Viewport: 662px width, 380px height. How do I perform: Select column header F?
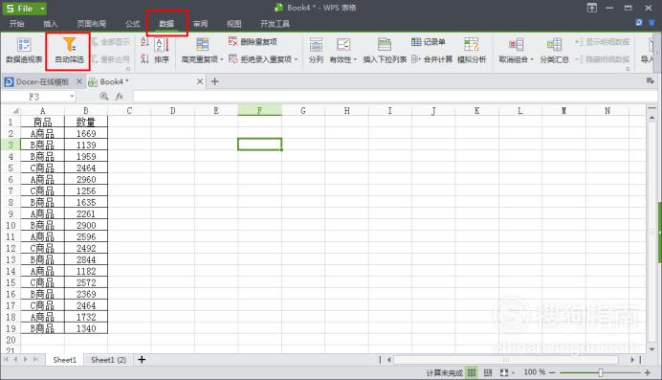(259, 111)
